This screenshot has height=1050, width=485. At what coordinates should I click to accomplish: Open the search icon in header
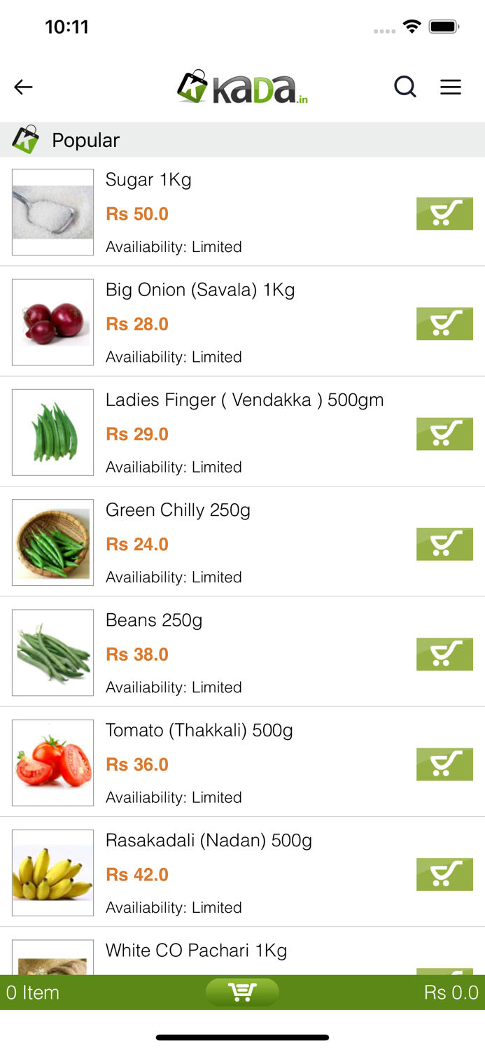point(405,87)
